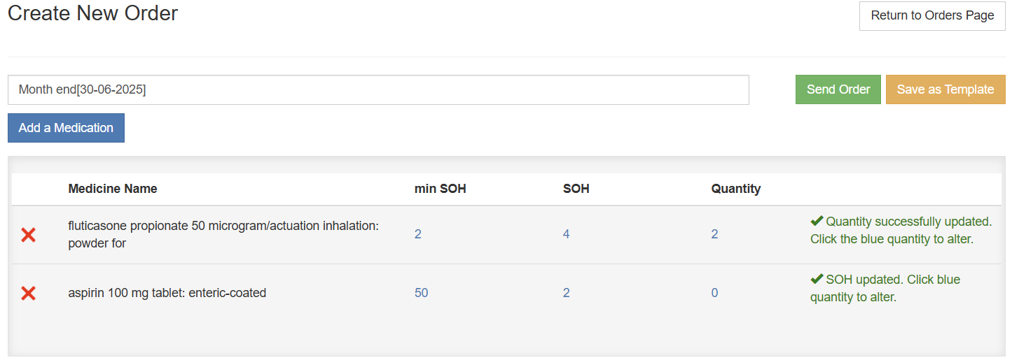Click the green checkmark beside 'Quantity successfully updated'
Viewport: 1012px width, 360px height.
[817, 222]
